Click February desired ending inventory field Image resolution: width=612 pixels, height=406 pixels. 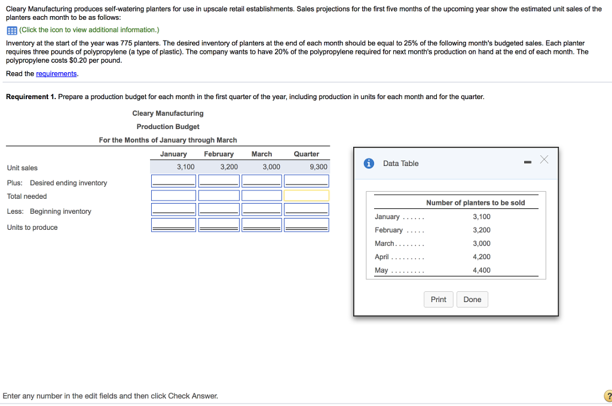pos(219,180)
